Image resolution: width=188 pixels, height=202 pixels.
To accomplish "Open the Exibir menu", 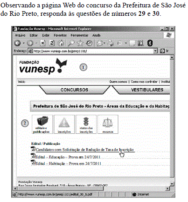I will click(x=46, y=35).
